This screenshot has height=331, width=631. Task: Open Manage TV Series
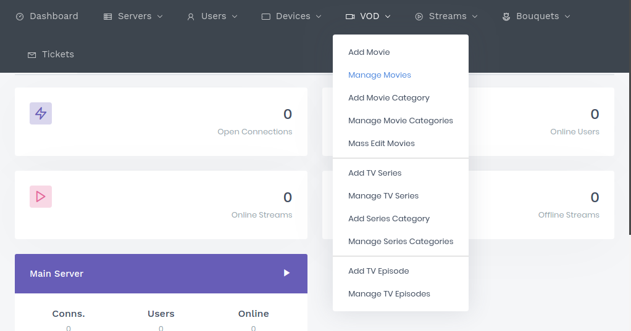pyautogui.click(x=383, y=196)
